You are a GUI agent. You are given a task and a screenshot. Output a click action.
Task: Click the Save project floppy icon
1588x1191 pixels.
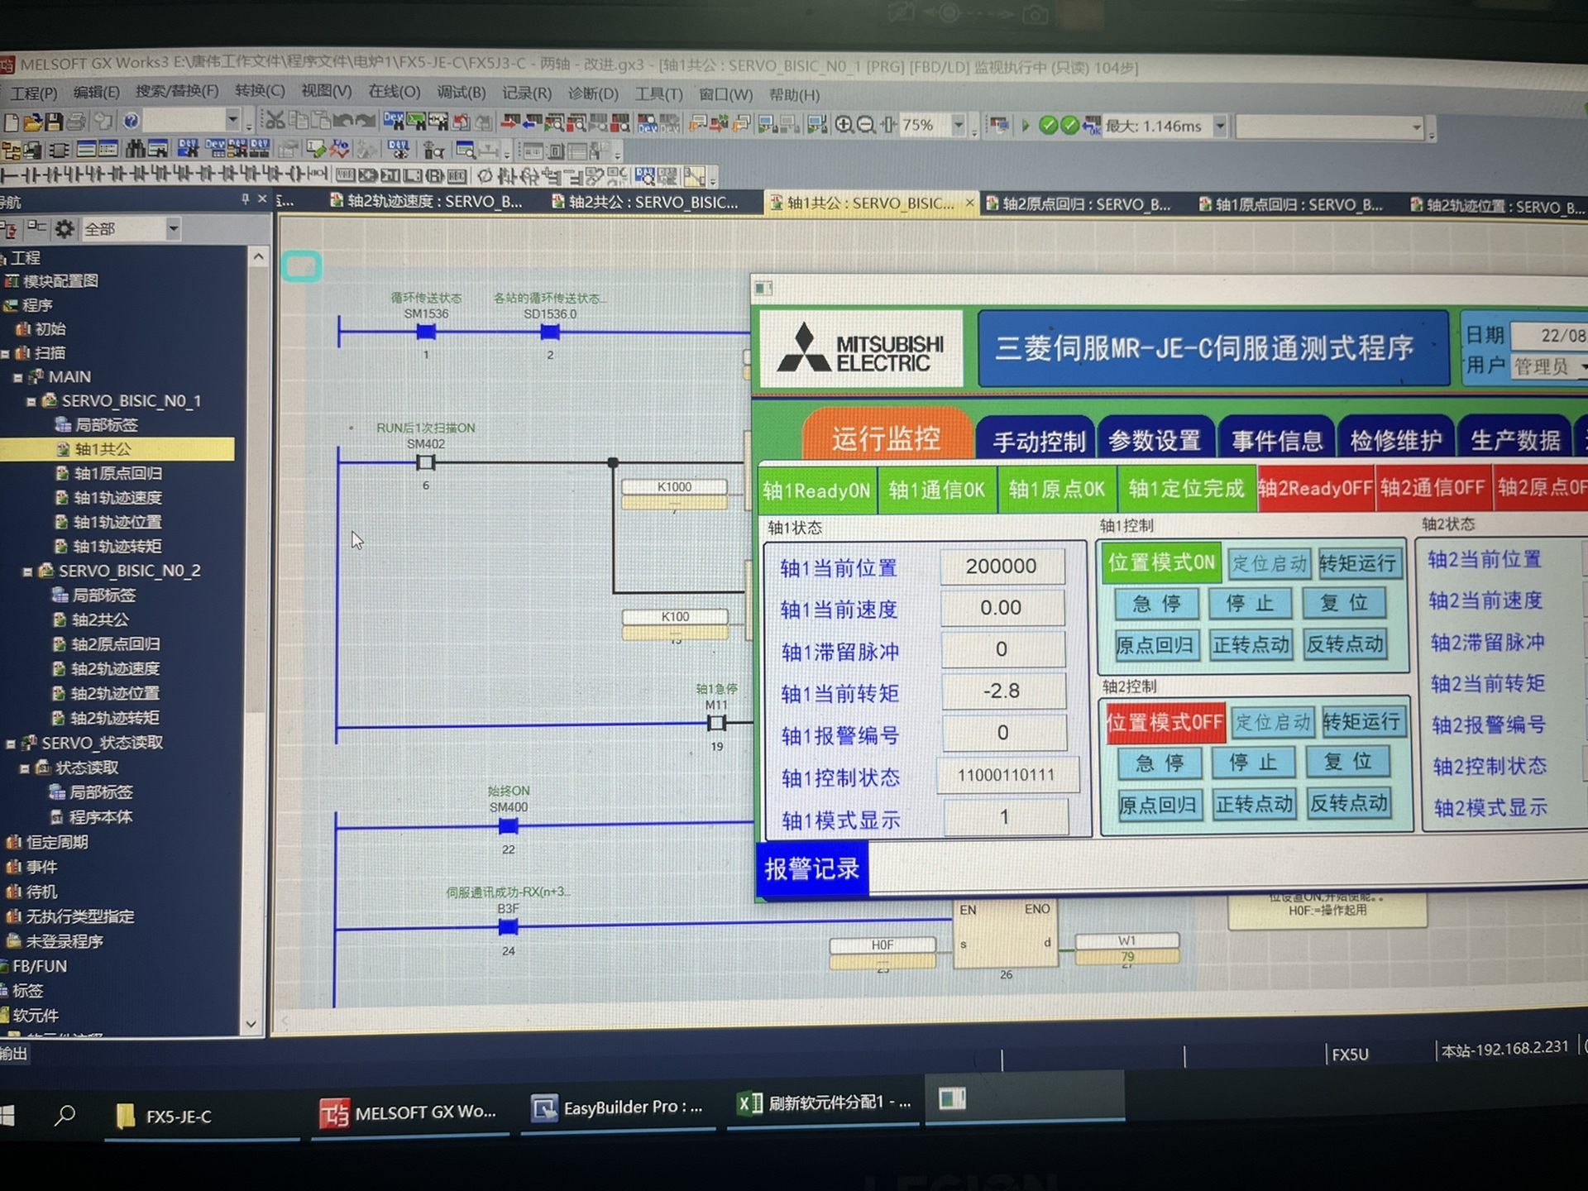(55, 122)
